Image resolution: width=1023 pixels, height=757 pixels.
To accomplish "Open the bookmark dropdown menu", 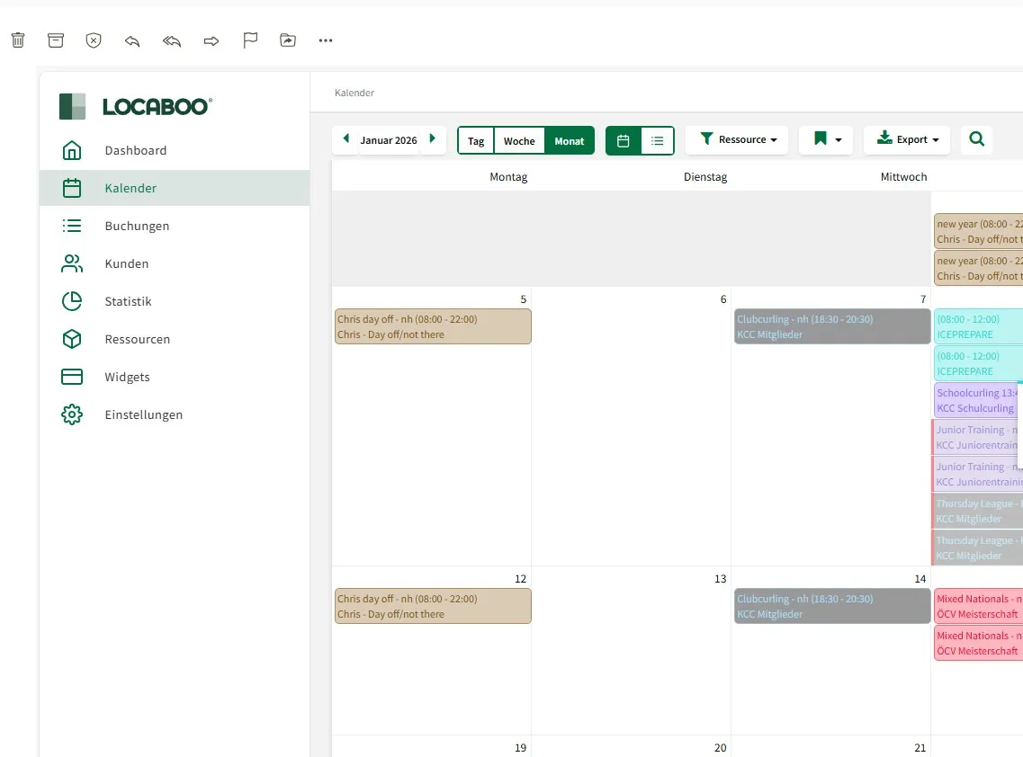I will click(x=826, y=139).
